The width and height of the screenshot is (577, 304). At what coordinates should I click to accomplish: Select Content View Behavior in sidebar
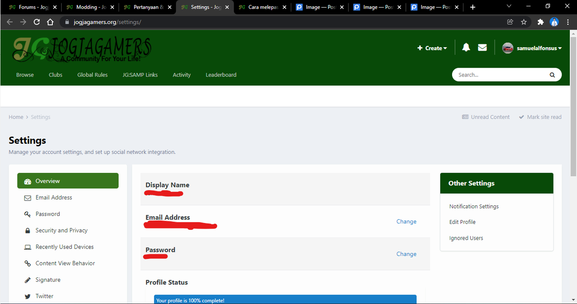[68, 263]
